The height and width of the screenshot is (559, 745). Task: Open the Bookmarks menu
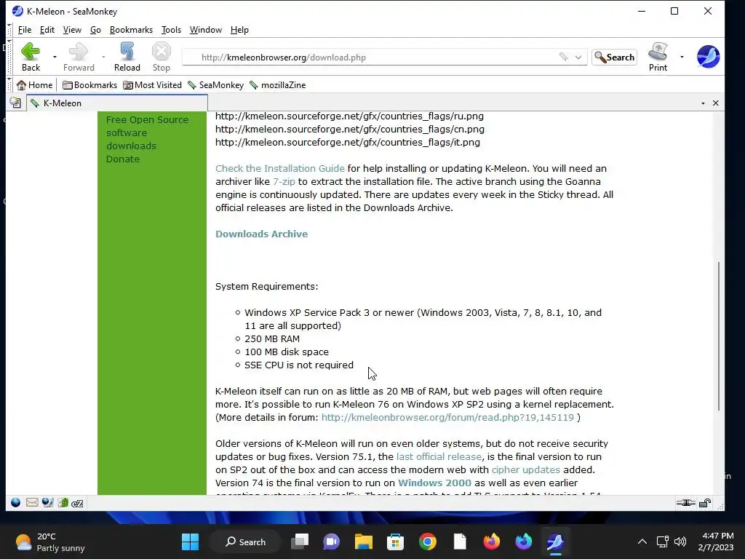point(131,29)
